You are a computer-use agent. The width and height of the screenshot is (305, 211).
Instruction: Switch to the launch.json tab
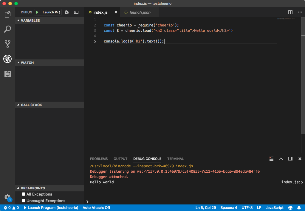tap(140, 12)
